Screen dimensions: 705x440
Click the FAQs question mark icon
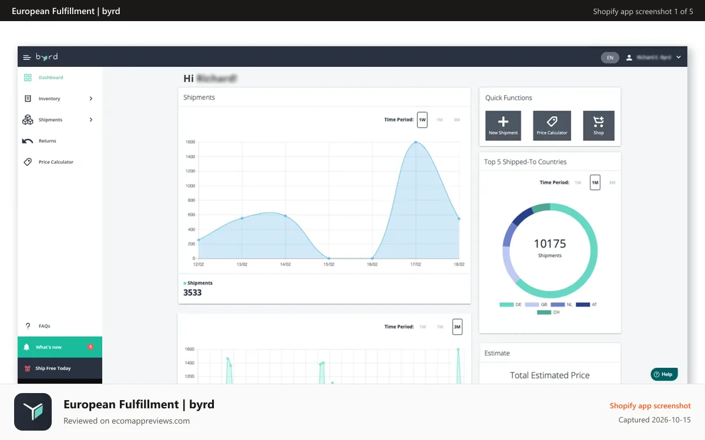pyautogui.click(x=28, y=326)
